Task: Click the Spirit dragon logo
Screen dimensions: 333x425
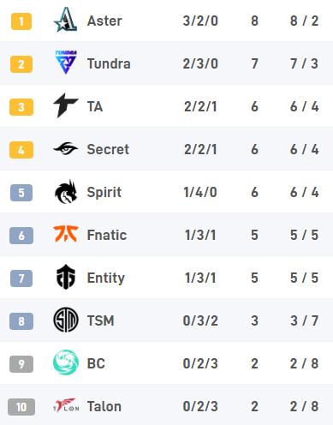Action: pos(66,192)
